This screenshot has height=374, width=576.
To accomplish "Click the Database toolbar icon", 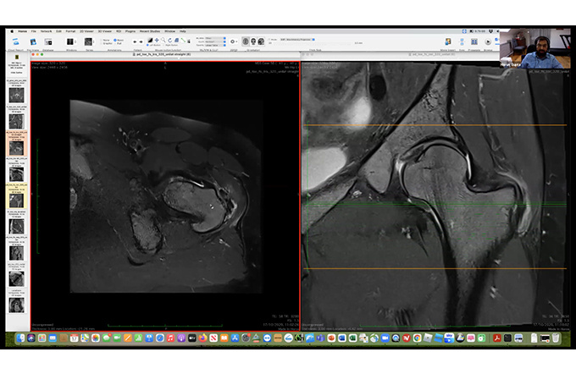I will coord(48,41).
